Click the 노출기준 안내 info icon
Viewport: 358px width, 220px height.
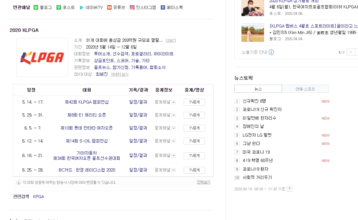point(271,52)
